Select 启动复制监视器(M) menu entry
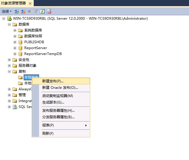 [x=57, y=96]
